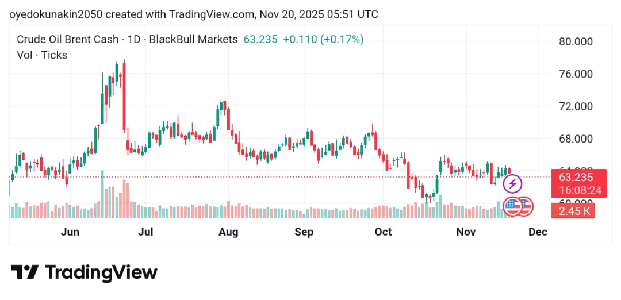Click the BlackBull Markets broker label
The width and height of the screenshot is (621, 300).
[193, 39]
